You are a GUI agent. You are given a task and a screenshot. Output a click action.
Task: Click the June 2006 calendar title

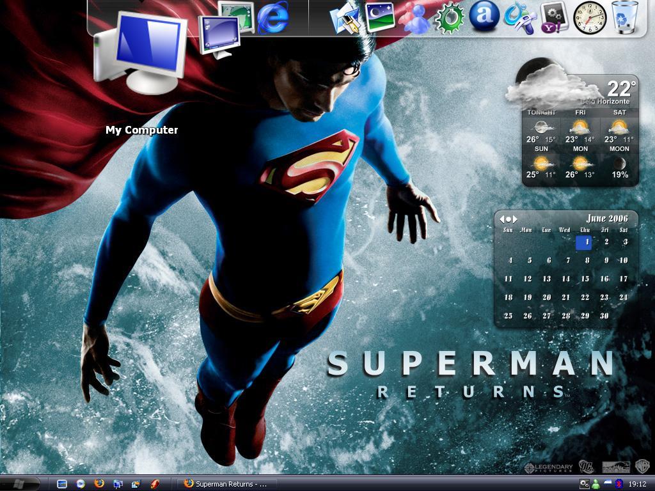tap(607, 219)
